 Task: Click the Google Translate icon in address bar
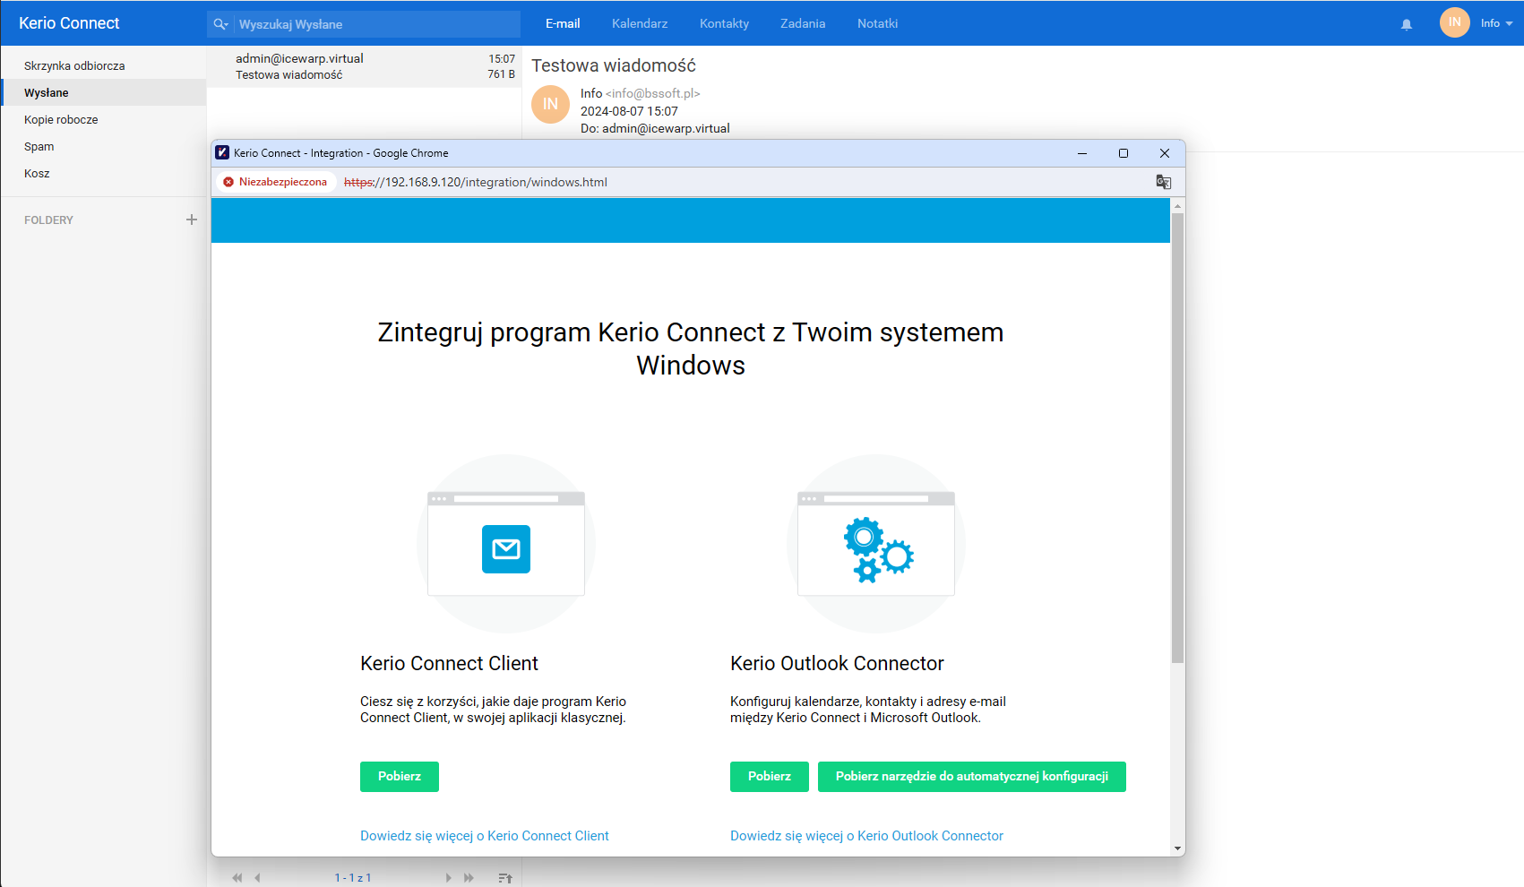point(1163,182)
